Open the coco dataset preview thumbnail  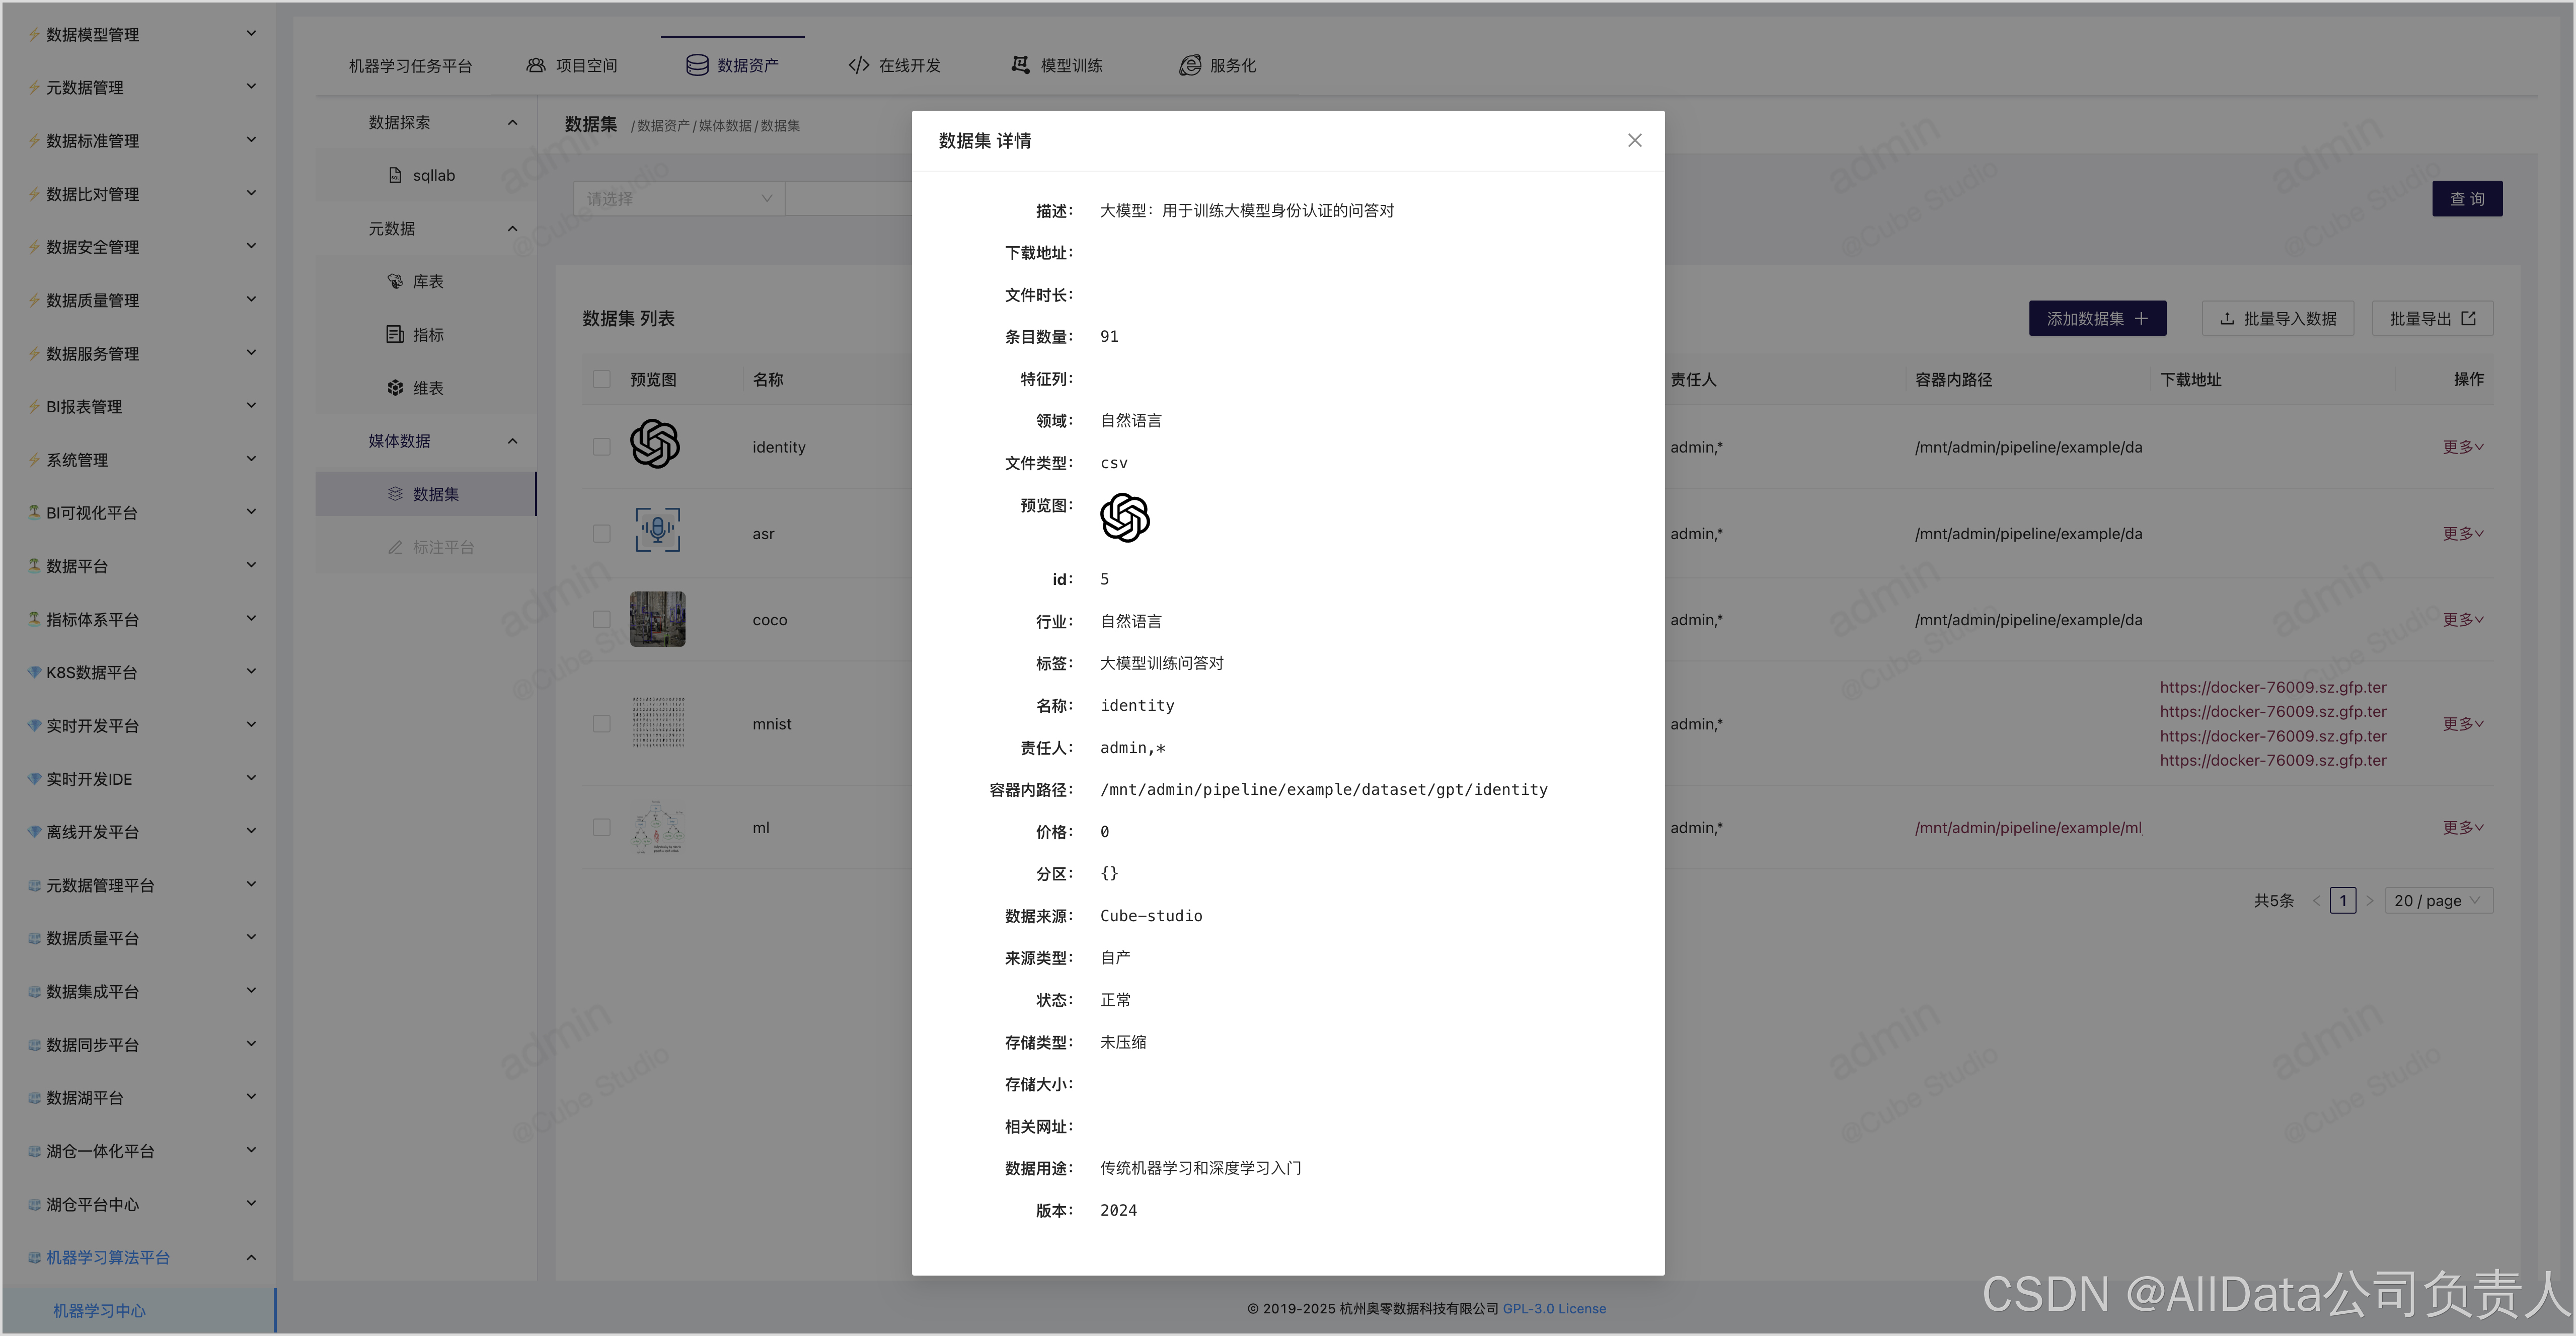click(x=657, y=619)
